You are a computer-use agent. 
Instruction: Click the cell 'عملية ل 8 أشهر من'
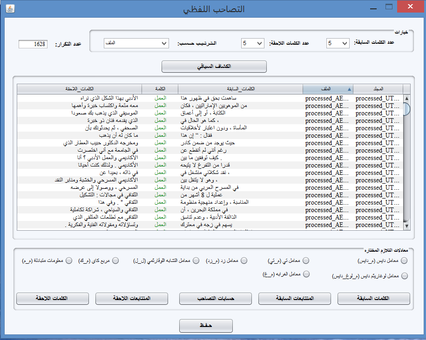240,195
